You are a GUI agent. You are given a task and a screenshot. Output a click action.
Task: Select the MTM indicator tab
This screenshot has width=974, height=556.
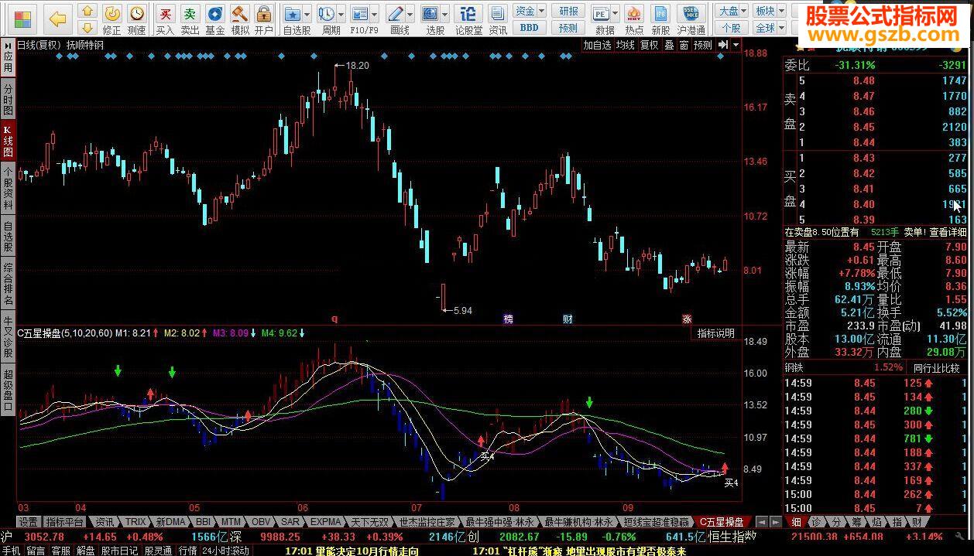(231, 522)
